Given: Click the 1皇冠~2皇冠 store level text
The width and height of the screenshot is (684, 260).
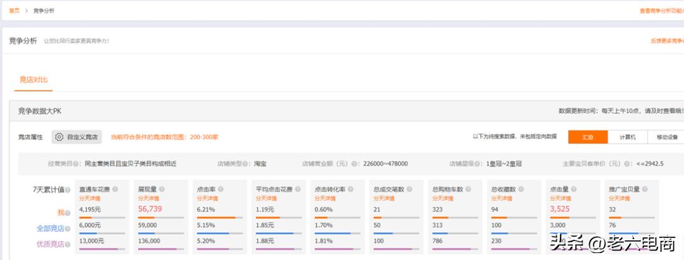Looking at the screenshot, I should coord(504,164).
